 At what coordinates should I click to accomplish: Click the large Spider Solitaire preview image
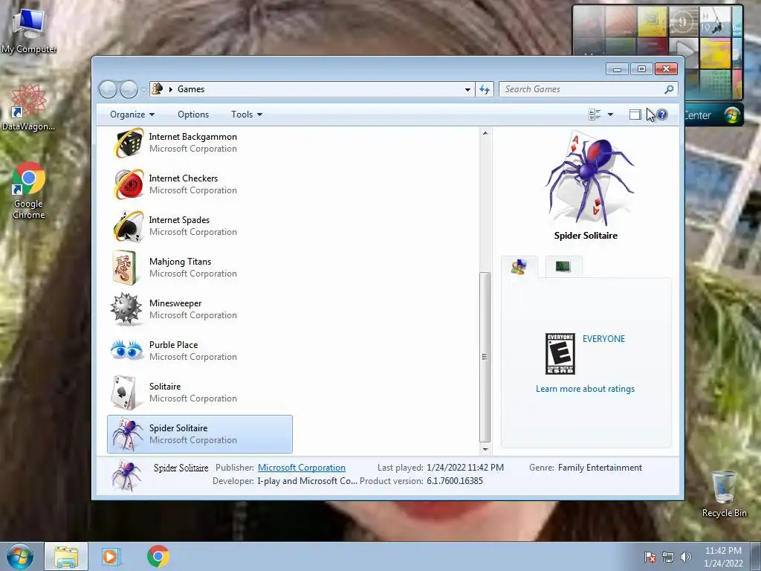click(x=589, y=178)
